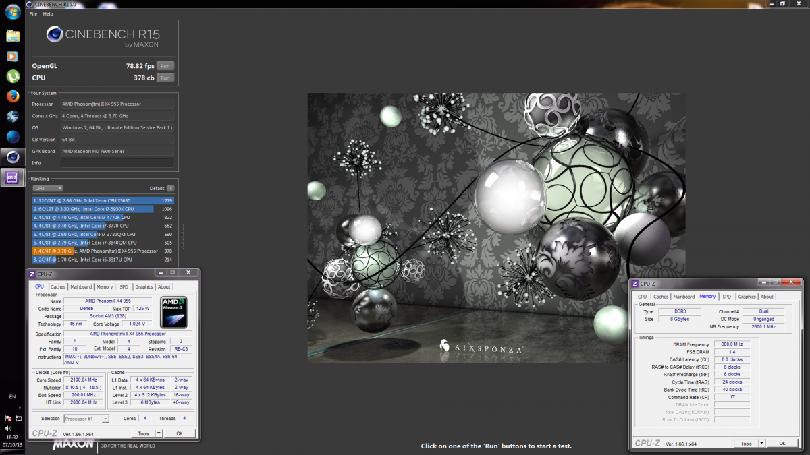
Task: Switch to CPU tab in the CPU-Z Memory window
Action: [x=643, y=297]
